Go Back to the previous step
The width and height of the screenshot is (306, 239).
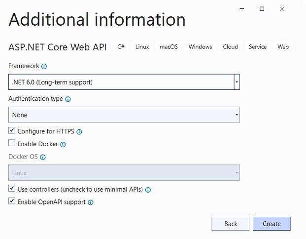(x=231, y=224)
